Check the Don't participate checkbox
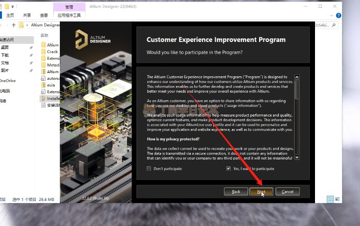The height and width of the screenshot is (226, 360). click(x=149, y=169)
